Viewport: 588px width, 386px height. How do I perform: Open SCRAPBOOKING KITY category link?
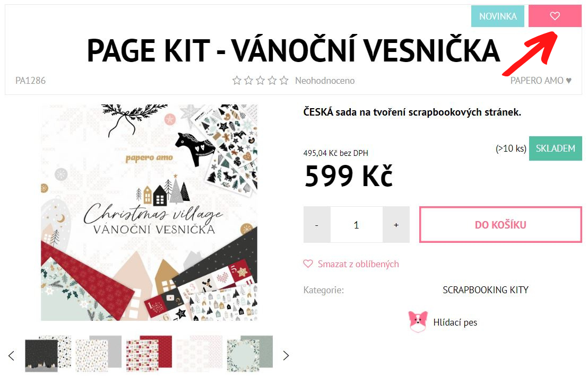tap(485, 289)
